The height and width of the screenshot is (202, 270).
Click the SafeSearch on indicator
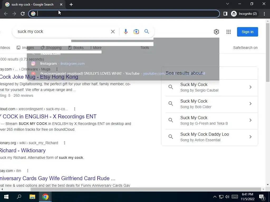(245, 48)
